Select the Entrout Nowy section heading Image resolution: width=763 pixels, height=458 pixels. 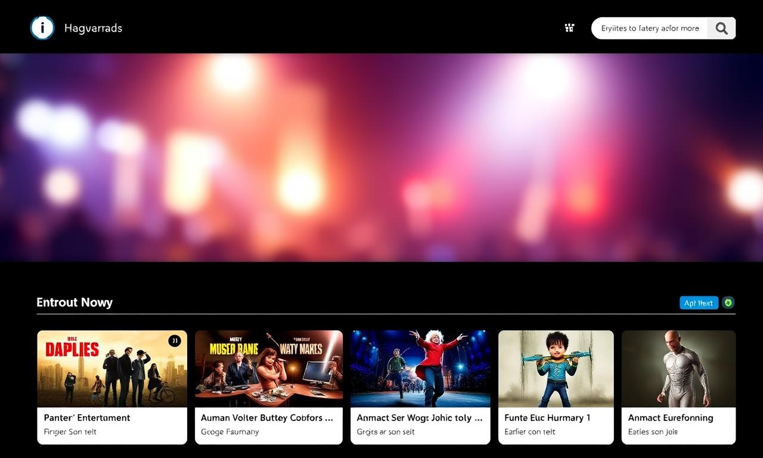pos(75,302)
